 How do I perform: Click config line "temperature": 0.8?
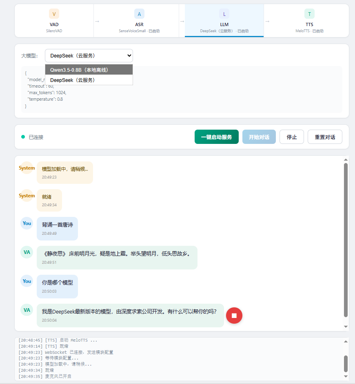[45, 99]
